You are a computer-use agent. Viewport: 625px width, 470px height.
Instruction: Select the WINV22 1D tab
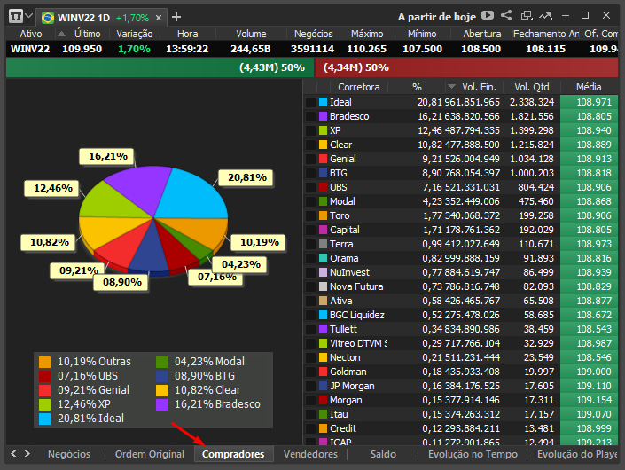tap(101, 18)
